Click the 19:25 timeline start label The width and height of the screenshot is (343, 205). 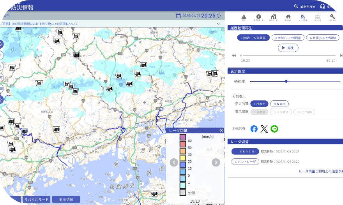pyautogui.click(x=246, y=61)
